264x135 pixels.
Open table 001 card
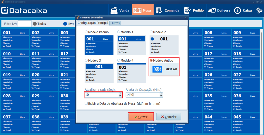click(x=15, y=39)
